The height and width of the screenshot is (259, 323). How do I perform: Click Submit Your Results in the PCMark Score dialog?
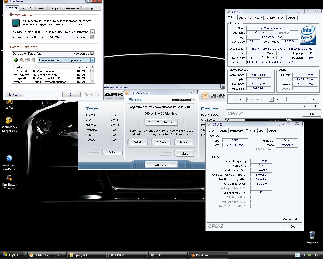pyautogui.click(x=161, y=122)
